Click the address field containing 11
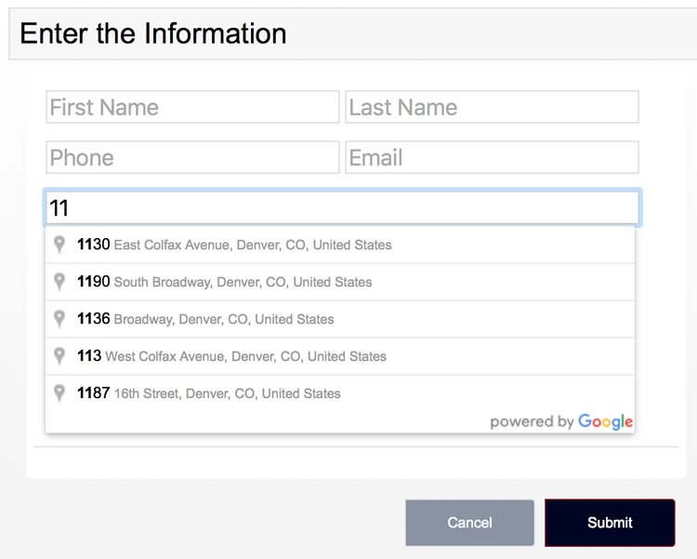The height and width of the screenshot is (559, 697). (342, 207)
